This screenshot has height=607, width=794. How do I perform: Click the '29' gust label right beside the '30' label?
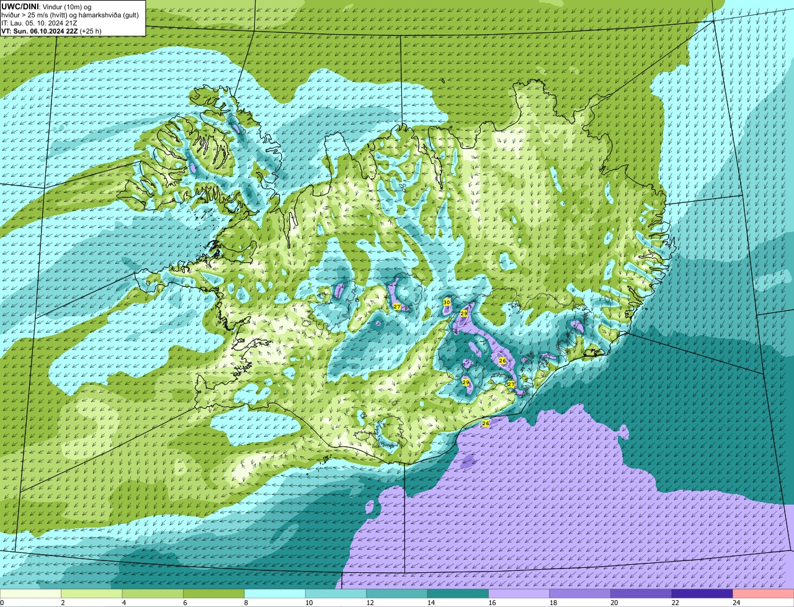464,313
